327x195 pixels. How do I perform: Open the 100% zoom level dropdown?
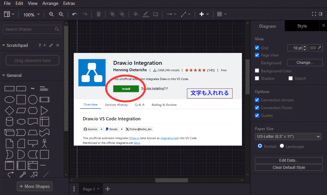coord(31,15)
